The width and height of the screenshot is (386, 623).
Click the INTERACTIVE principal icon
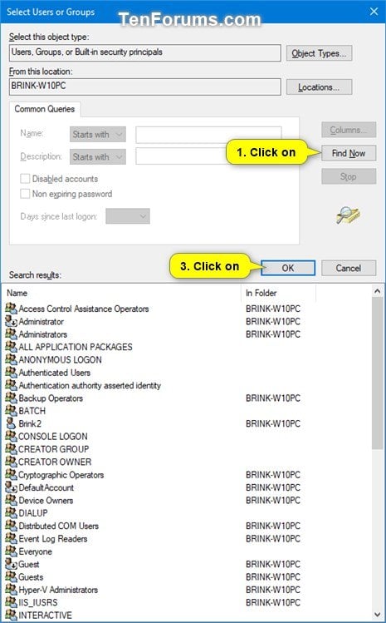click(x=11, y=615)
